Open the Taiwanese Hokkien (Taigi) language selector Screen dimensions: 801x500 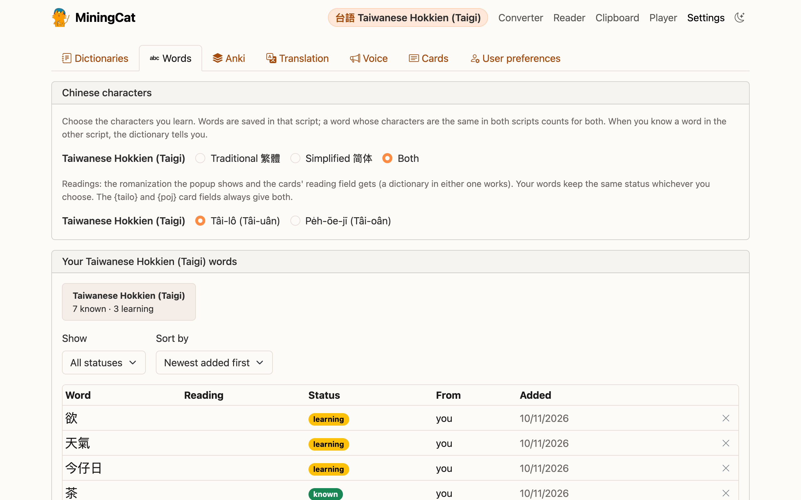[x=408, y=17]
